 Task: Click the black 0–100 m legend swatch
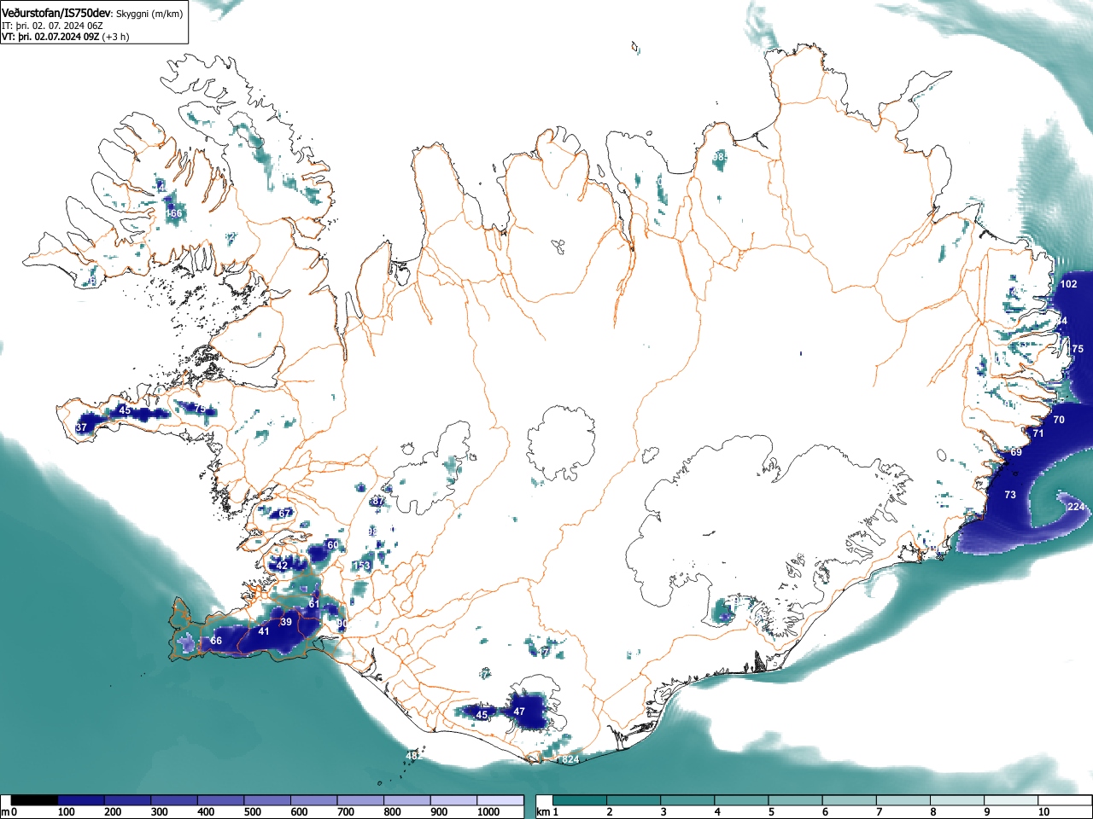[x=35, y=800]
